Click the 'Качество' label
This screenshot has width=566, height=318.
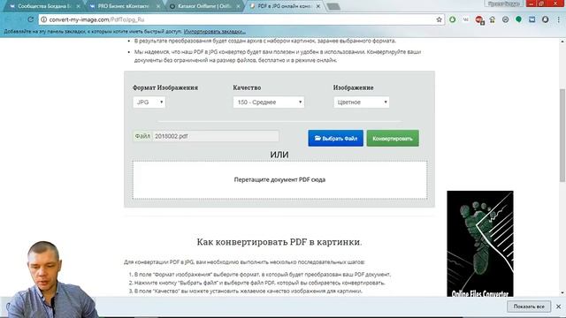[x=247, y=87]
